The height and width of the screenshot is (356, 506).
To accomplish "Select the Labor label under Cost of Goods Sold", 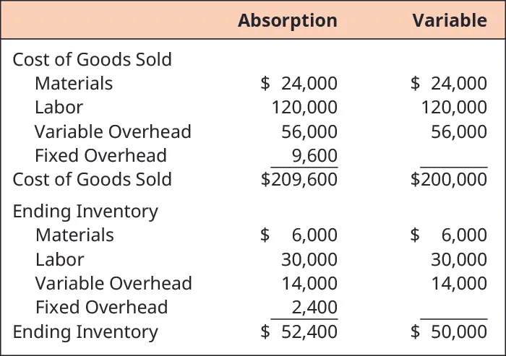I will click(x=59, y=108).
